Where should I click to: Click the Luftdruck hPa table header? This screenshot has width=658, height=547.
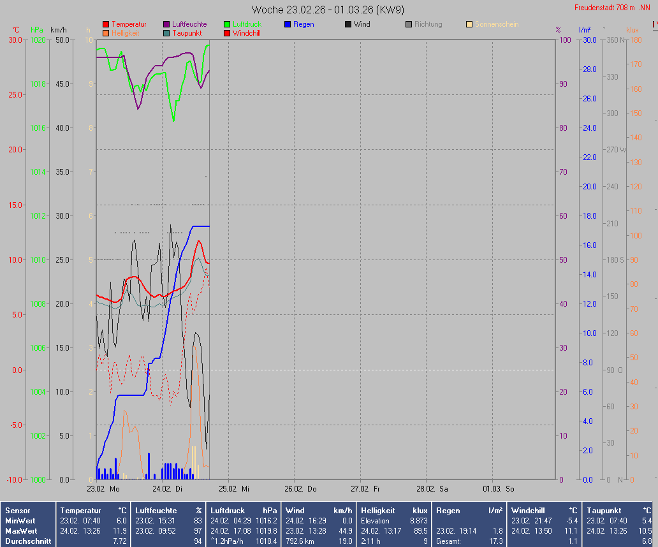click(244, 511)
